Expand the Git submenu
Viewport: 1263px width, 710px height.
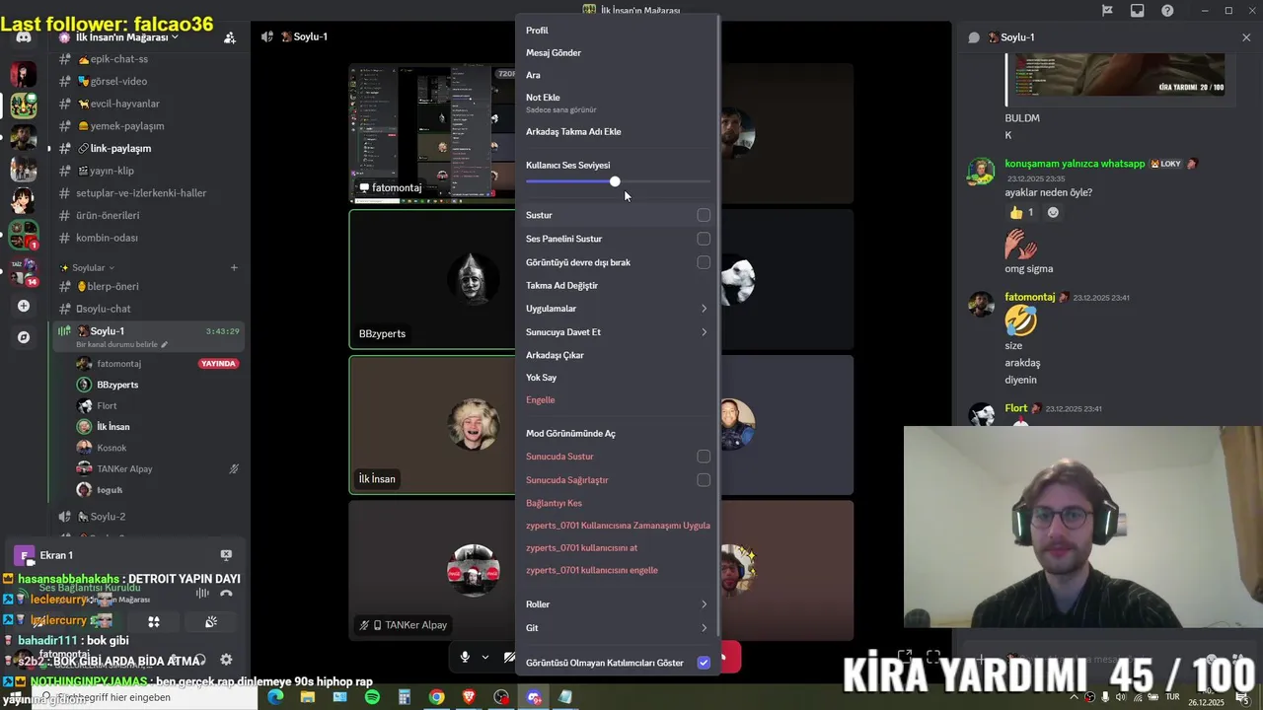(617, 628)
